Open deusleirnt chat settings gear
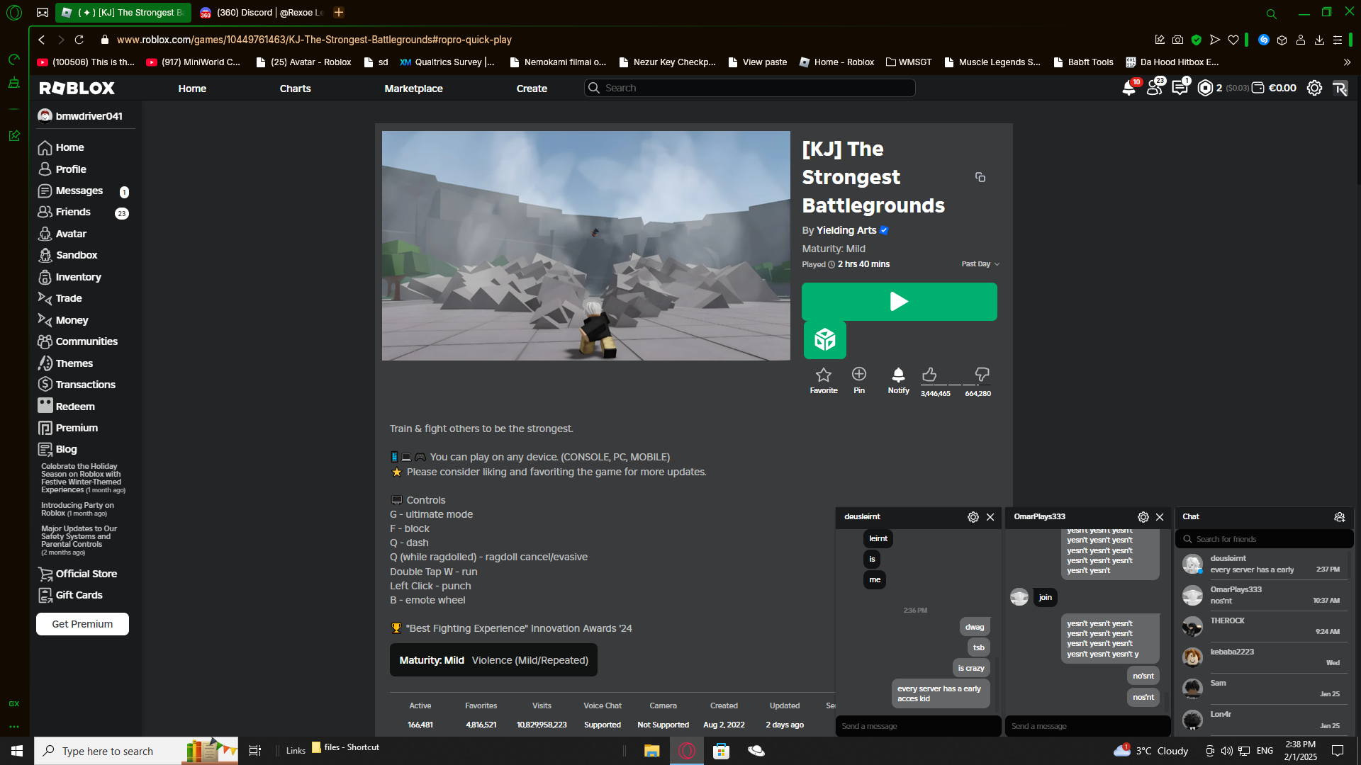This screenshot has height=765, width=1361. [973, 517]
